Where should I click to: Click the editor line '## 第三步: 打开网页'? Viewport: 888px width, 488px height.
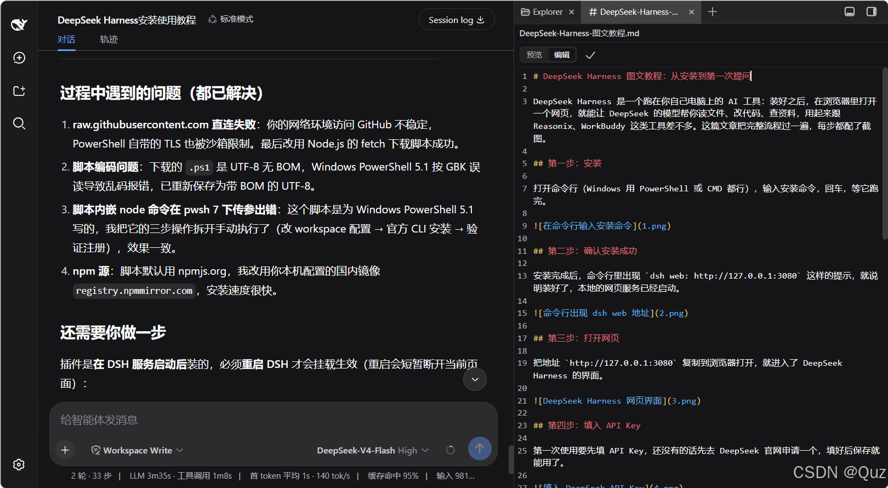(x=576, y=338)
